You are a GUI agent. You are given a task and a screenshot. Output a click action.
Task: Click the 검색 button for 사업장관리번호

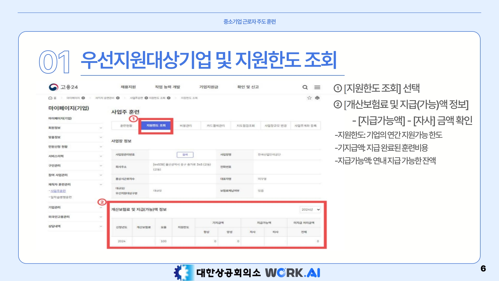[x=185, y=155]
